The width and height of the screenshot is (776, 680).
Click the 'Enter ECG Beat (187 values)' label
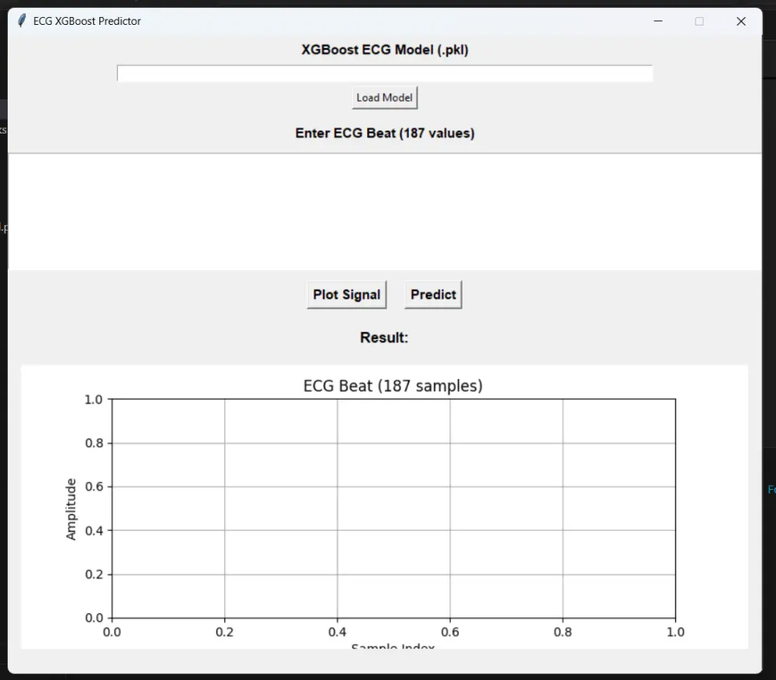tap(385, 134)
